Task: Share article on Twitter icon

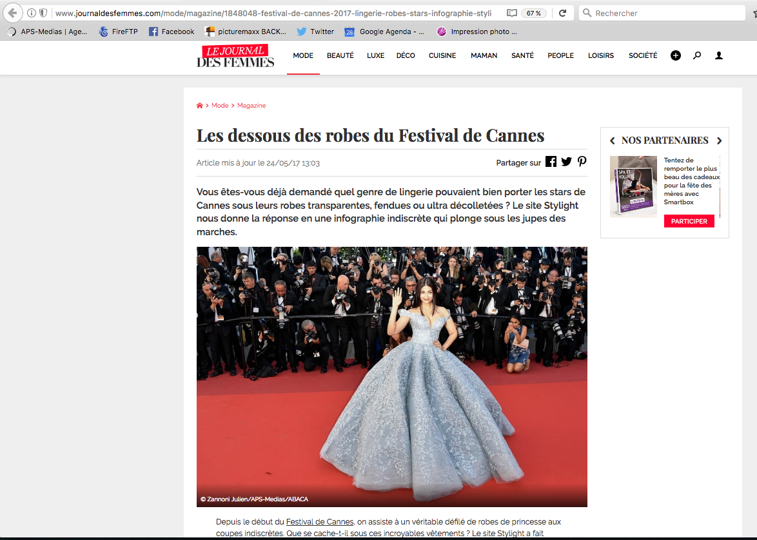Action: point(566,162)
